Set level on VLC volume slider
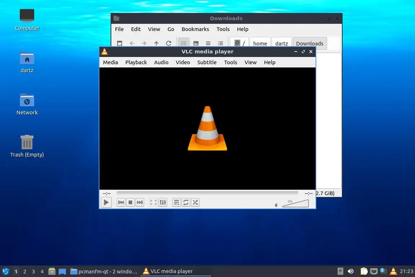415x277 pixels. coord(295,203)
